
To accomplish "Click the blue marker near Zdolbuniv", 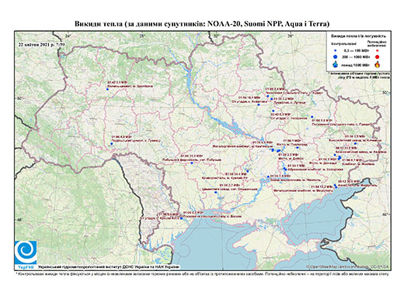I will pos(107,89).
